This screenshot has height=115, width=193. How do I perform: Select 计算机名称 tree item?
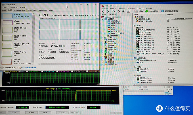115,23
